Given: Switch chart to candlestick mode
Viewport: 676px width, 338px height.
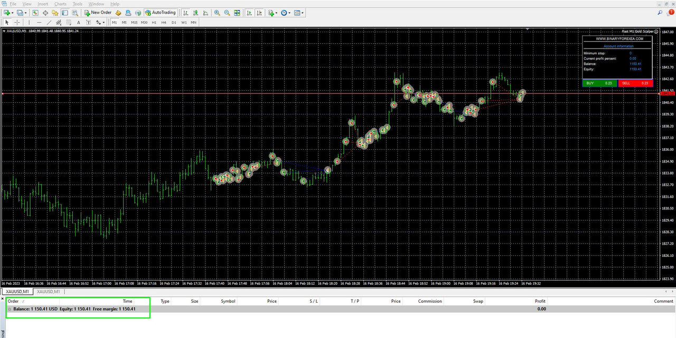Looking at the screenshot, I should point(196,13).
